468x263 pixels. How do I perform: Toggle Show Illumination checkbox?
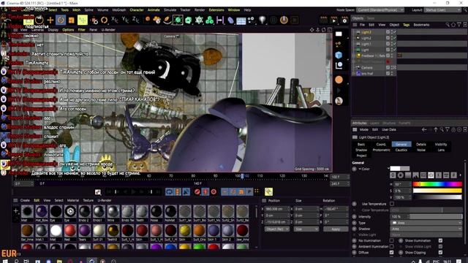coord(440,240)
